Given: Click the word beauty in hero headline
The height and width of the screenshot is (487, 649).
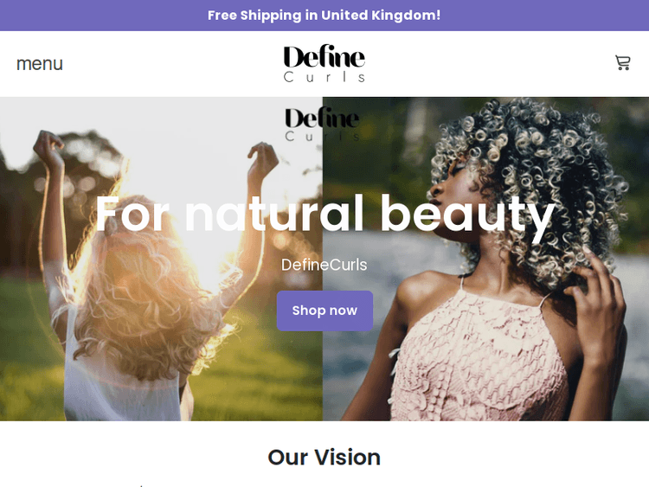Looking at the screenshot, I should 467,215.
